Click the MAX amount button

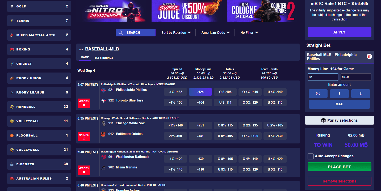tap(339, 104)
